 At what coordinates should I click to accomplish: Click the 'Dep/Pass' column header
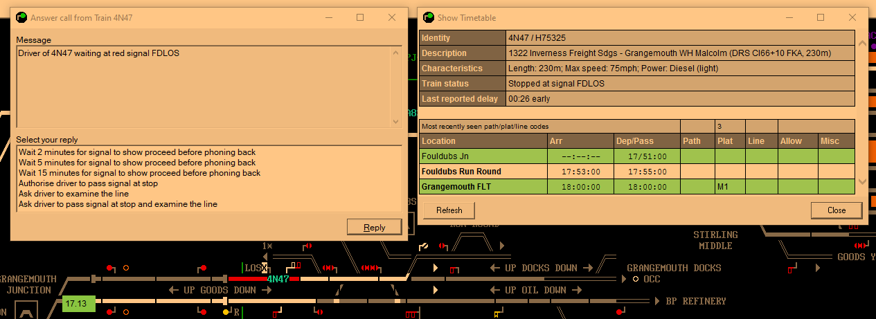pyautogui.click(x=647, y=141)
